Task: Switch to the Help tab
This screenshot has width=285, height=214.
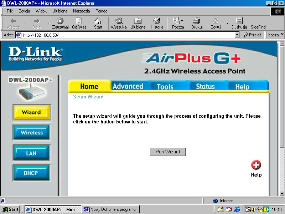Action: (x=243, y=87)
